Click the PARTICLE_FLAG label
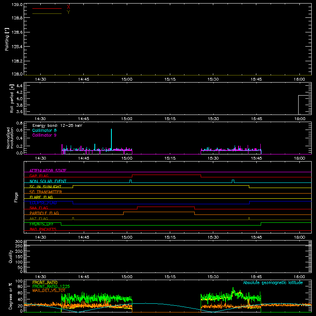The height and width of the screenshot is (316, 316). click(44, 213)
